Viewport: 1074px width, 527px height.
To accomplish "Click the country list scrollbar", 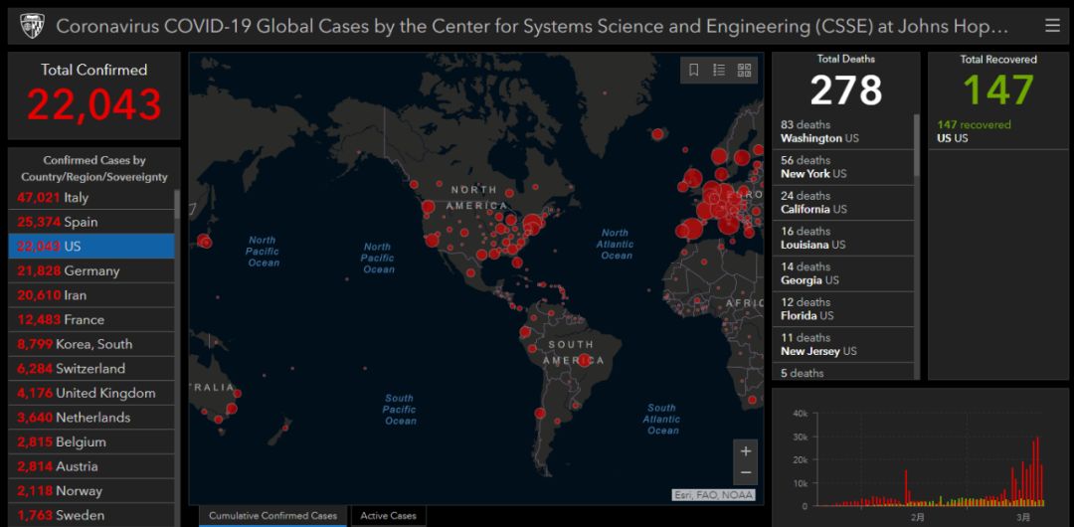I will pyautogui.click(x=177, y=204).
